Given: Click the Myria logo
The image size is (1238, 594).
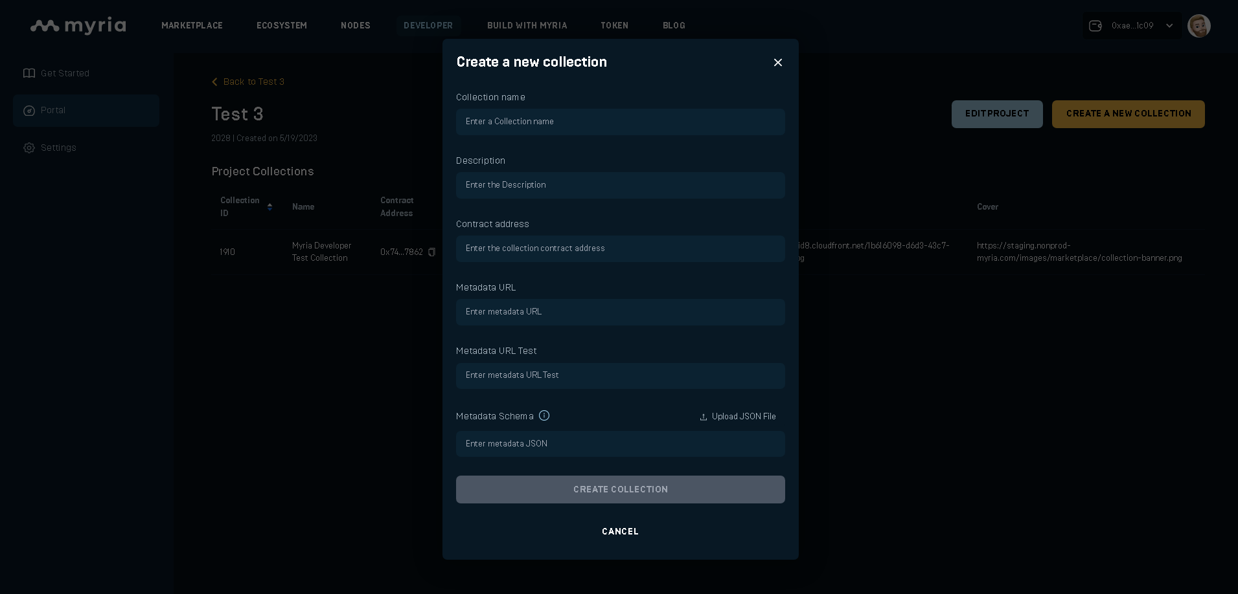Looking at the screenshot, I should coord(78,26).
